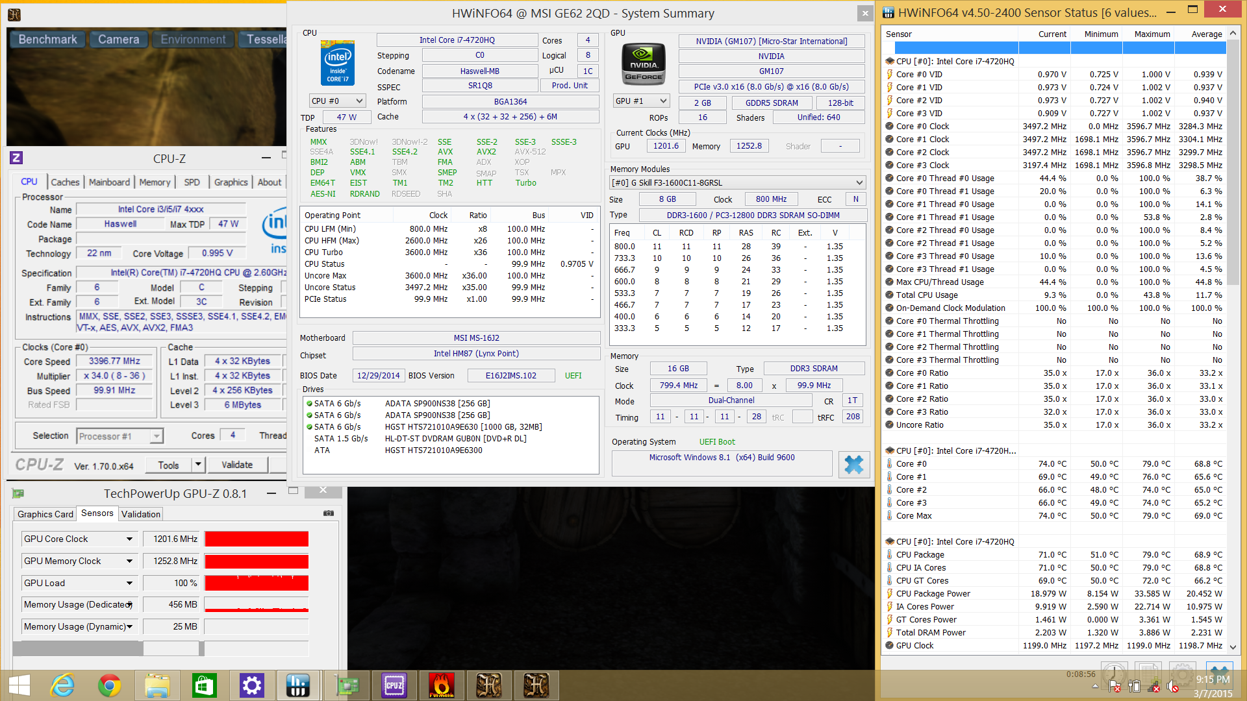Click the lightning icon beside CPU Package Power
1247x701 pixels.
click(890, 594)
